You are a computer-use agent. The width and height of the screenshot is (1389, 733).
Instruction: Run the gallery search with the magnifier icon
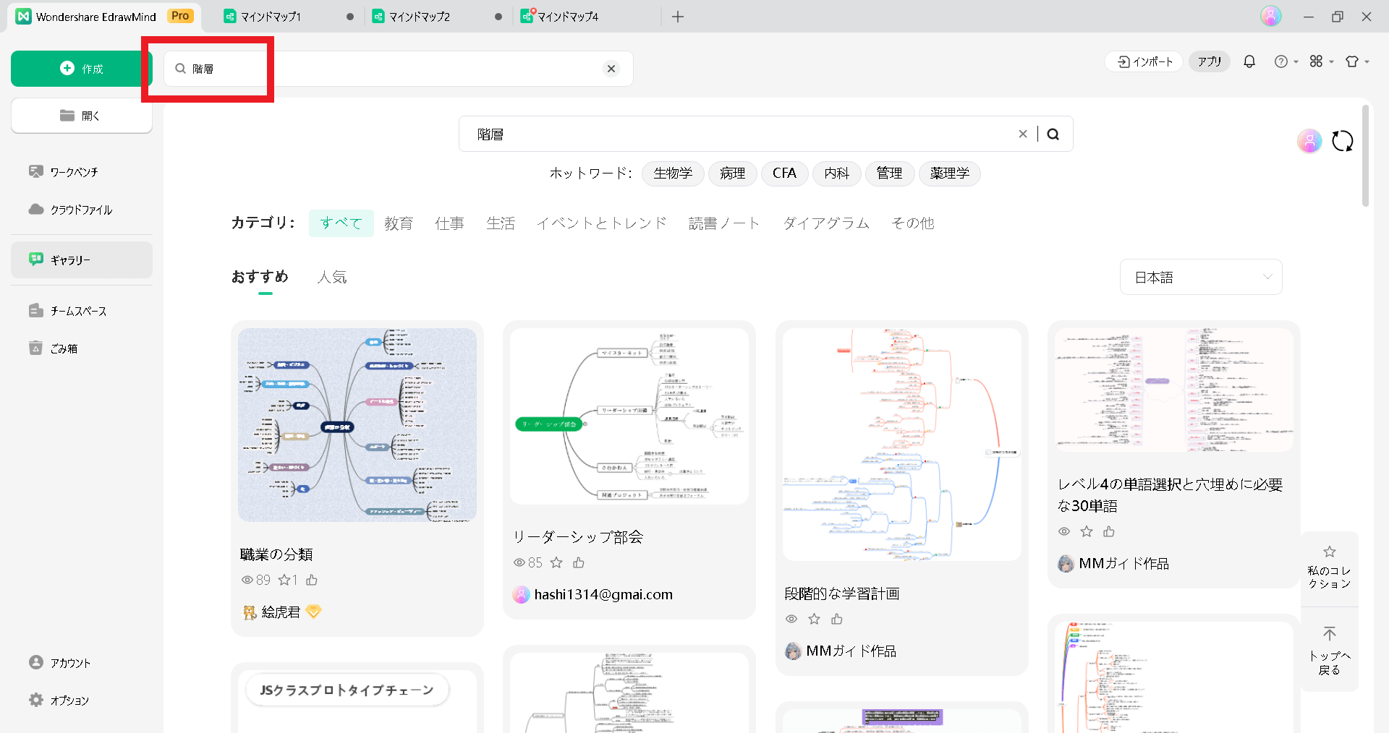[x=1053, y=134]
